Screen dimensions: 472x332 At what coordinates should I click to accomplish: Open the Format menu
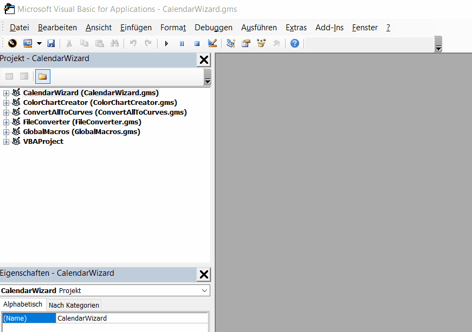[x=173, y=28]
